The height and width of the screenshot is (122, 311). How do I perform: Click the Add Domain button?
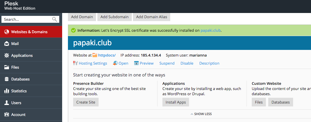82,17
